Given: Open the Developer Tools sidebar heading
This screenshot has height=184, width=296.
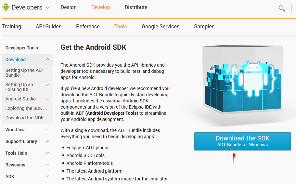Looking at the screenshot, I should (22, 48).
